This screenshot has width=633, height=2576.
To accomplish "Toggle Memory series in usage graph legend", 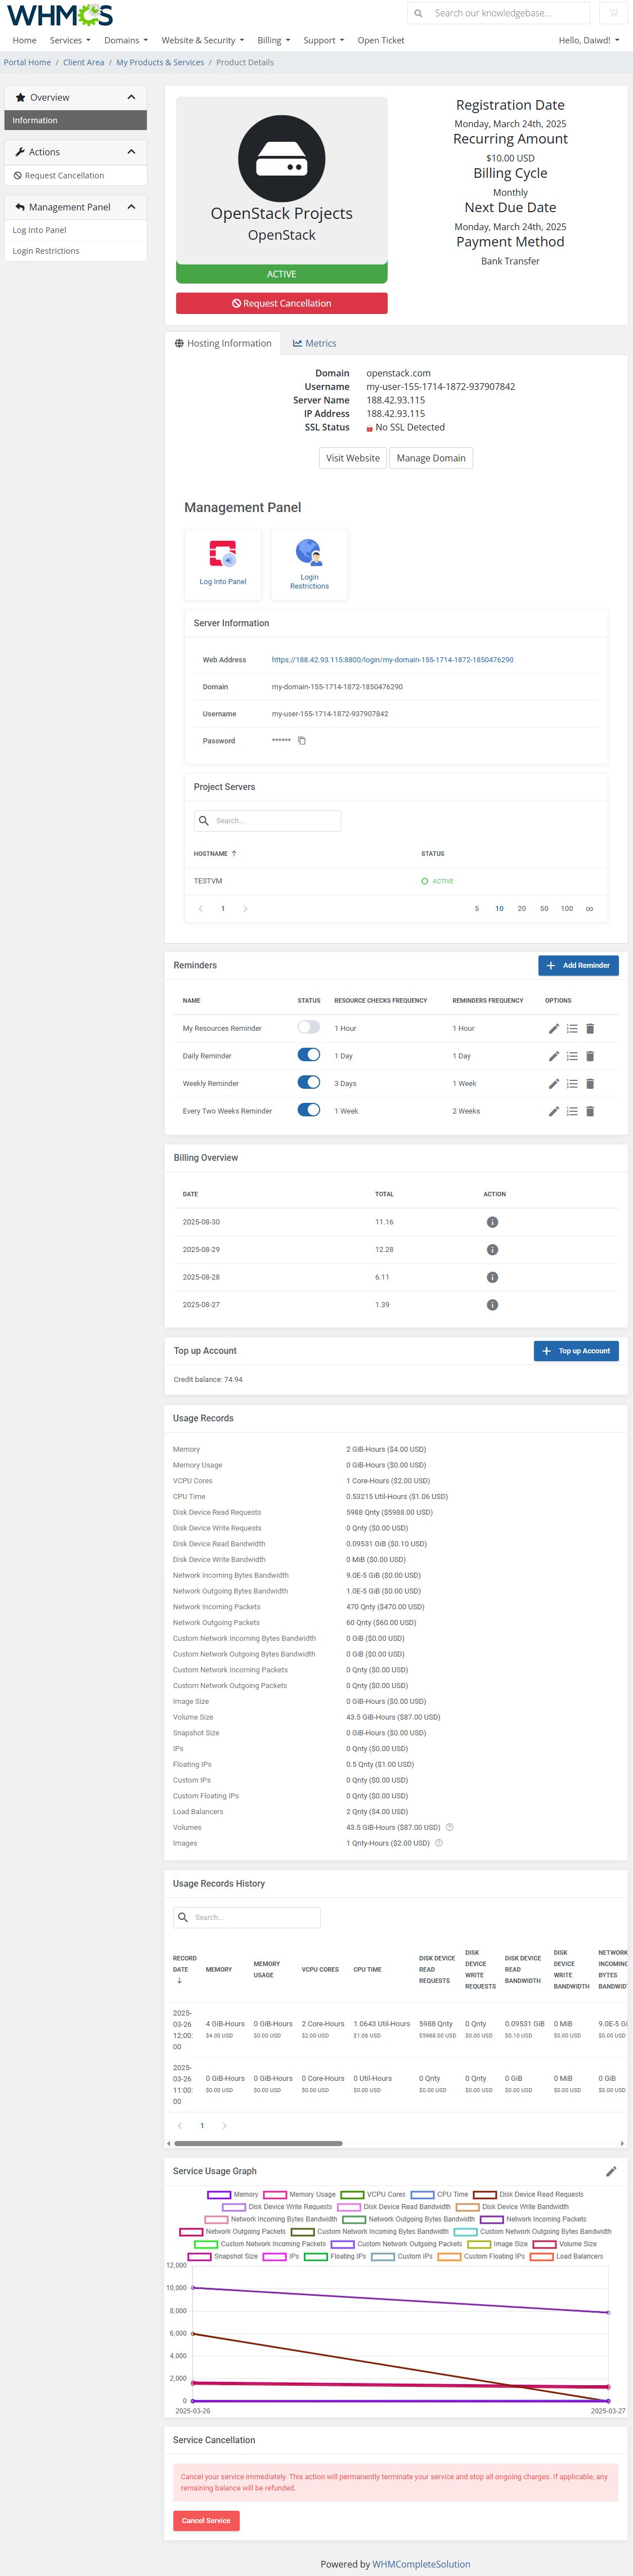I will 233,2194.
